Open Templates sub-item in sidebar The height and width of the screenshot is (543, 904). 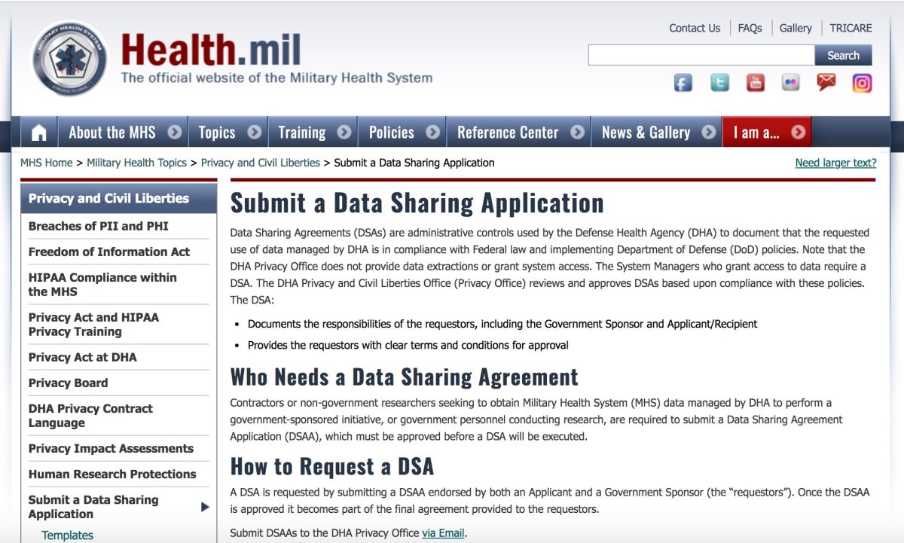coord(68,535)
